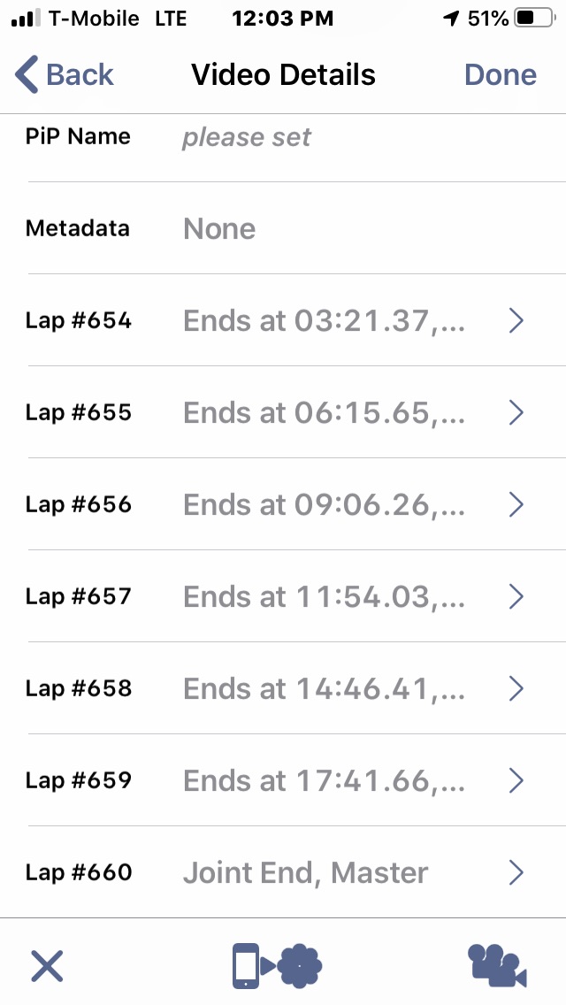Open the Lap #656 chevron
566x1005 pixels.
point(516,504)
